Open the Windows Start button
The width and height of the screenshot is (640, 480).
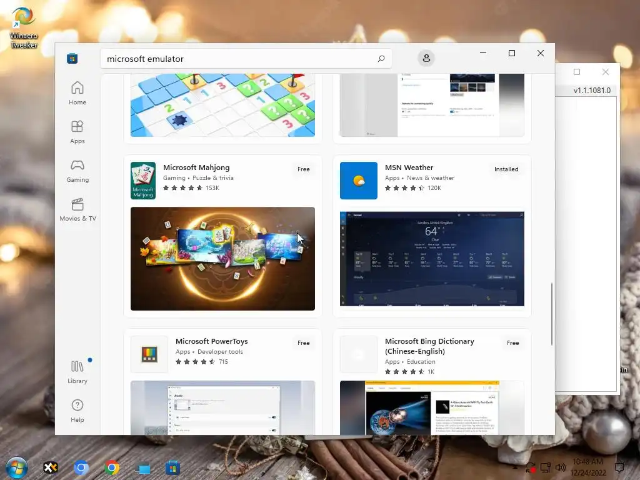(17, 467)
